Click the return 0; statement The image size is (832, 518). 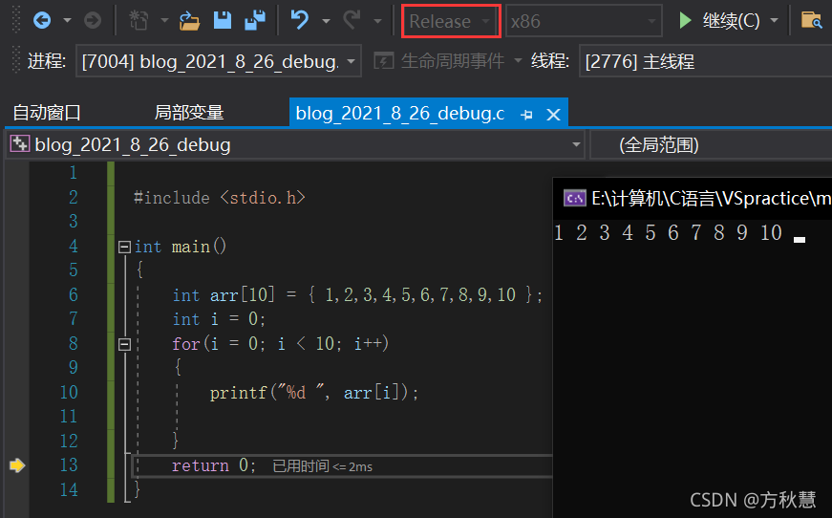click(214, 465)
